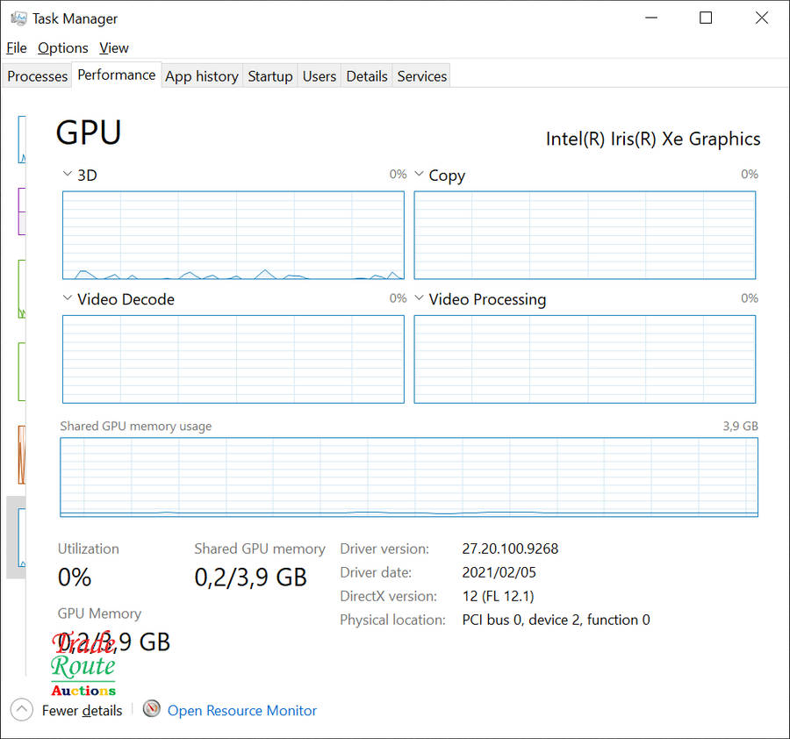Switch to the App history tab
This screenshot has height=739, width=790.
[x=202, y=76]
